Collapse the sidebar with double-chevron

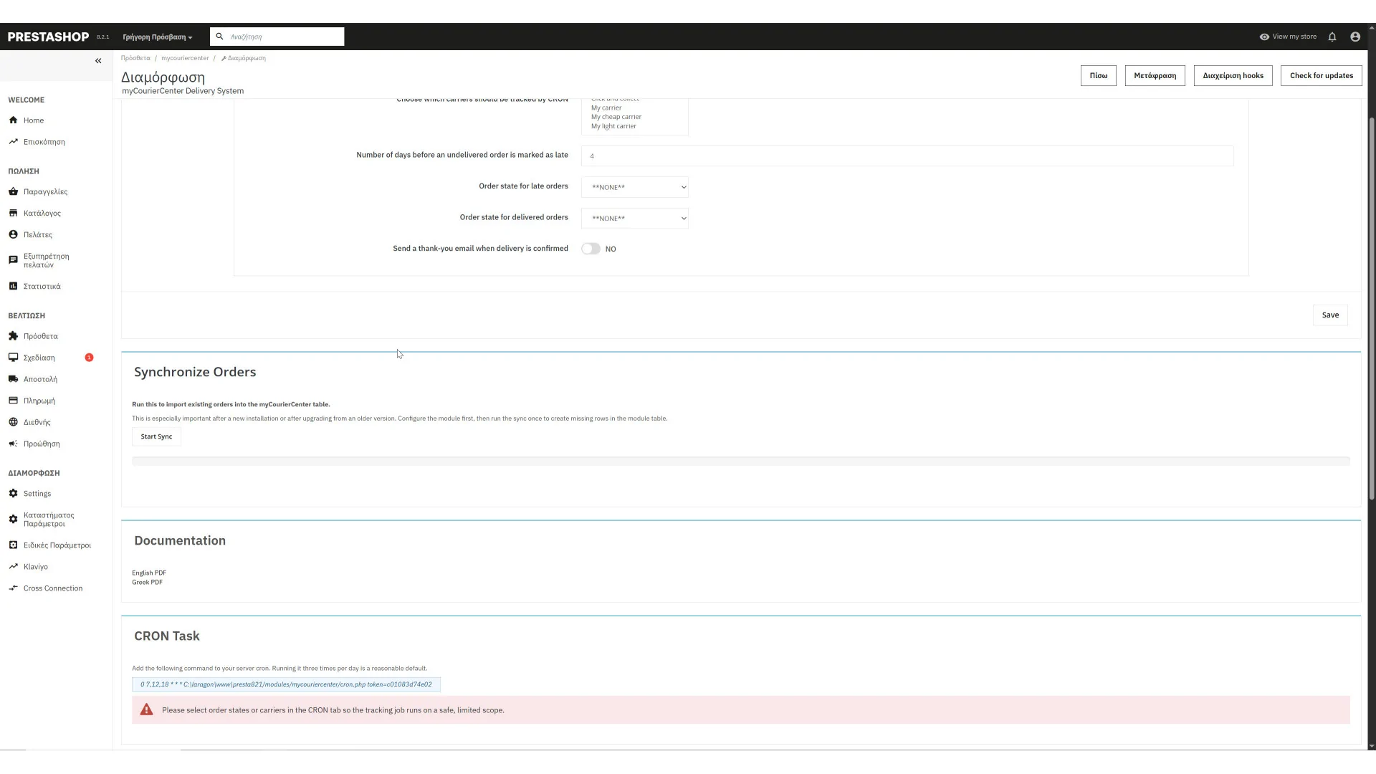(98, 61)
